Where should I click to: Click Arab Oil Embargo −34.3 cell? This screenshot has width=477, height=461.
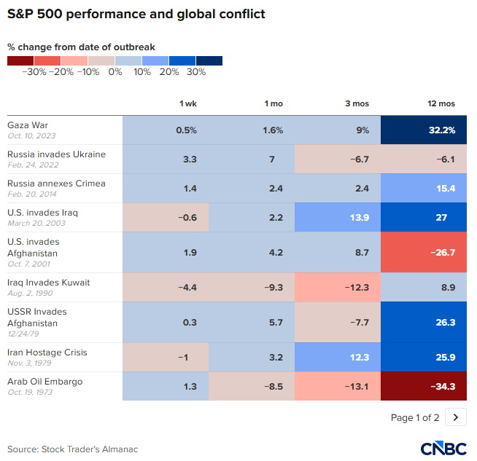point(423,387)
